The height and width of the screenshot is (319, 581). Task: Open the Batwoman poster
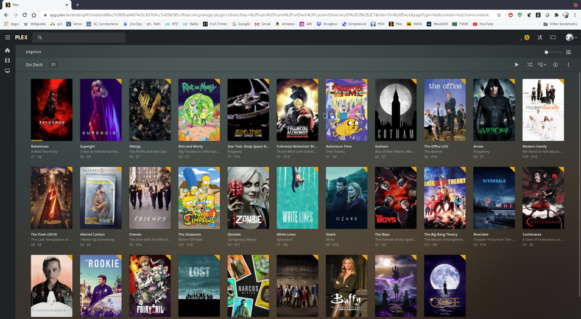pyautogui.click(x=52, y=110)
